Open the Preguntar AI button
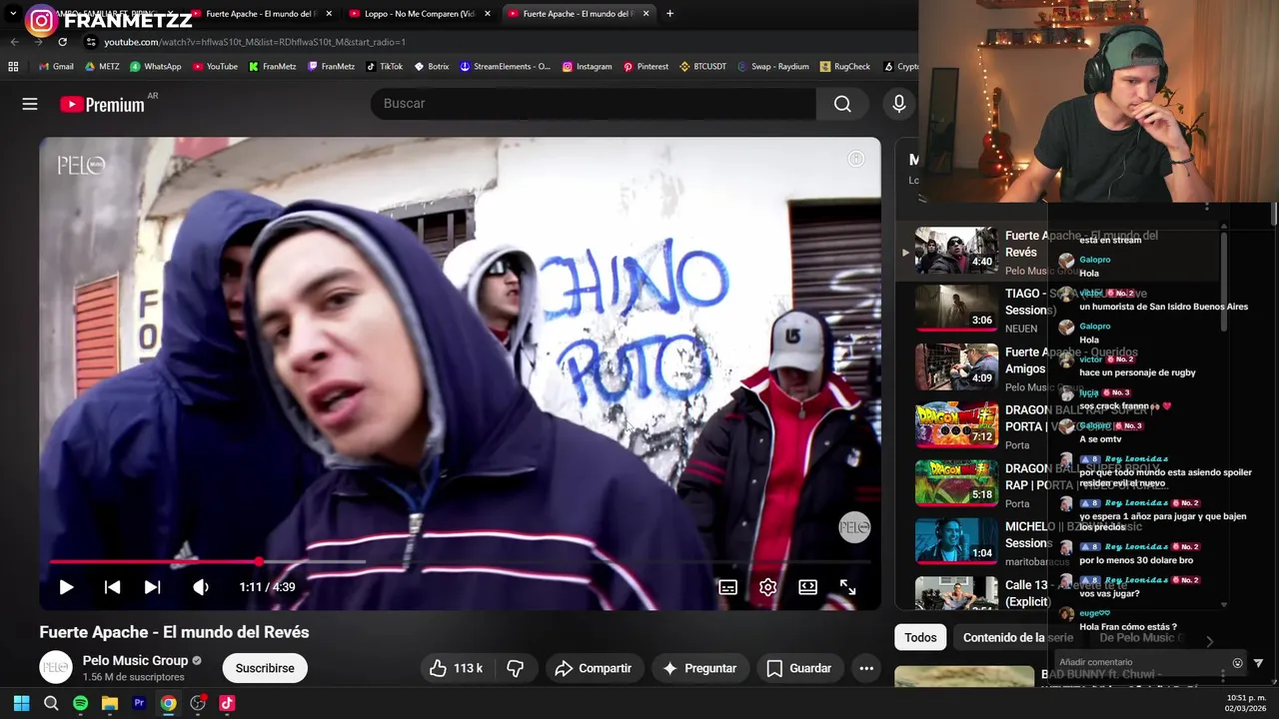Image resolution: width=1279 pixels, height=719 pixels. click(699, 668)
